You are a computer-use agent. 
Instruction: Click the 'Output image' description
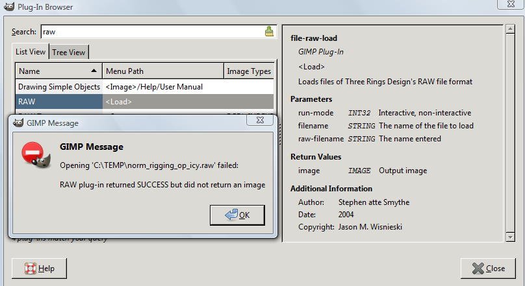tap(403, 171)
